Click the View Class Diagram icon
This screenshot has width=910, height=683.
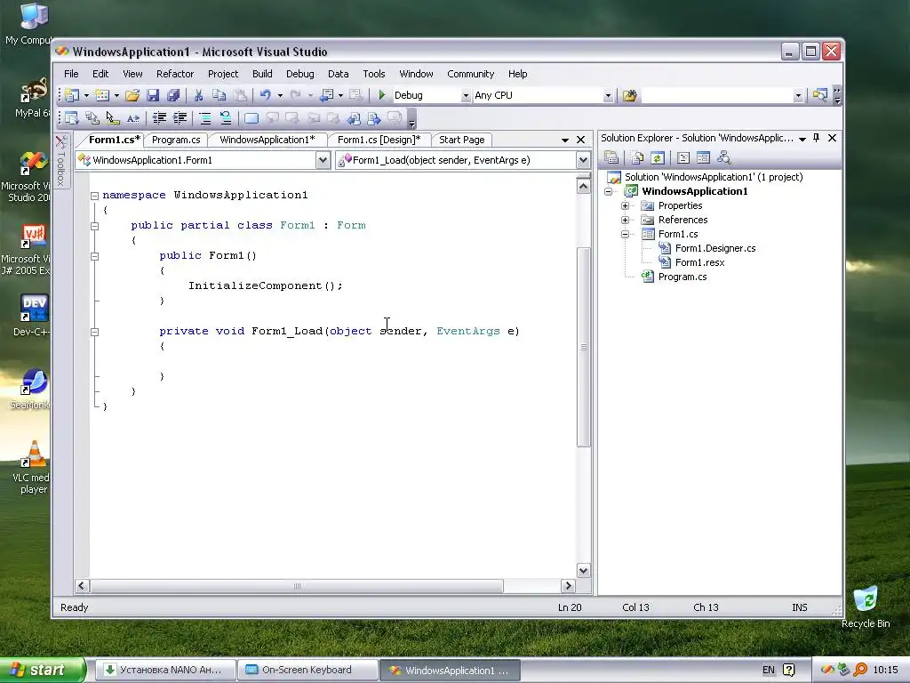coord(723,157)
